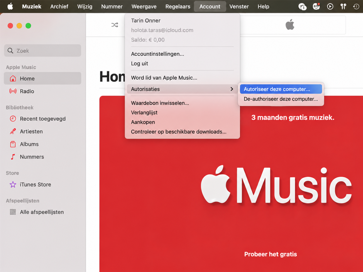The height and width of the screenshot is (272, 363).
Task: Click the microphone icon beside Artiesten
Action: [x=13, y=131]
